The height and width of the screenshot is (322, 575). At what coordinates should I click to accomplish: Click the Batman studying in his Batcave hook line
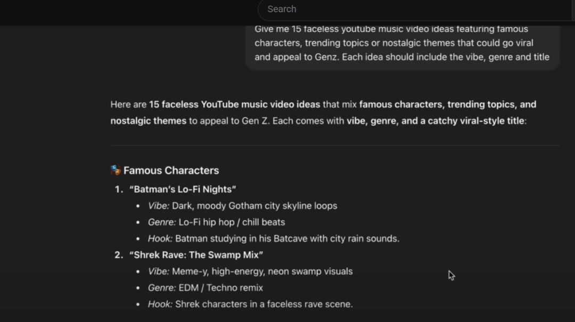(x=287, y=238)
